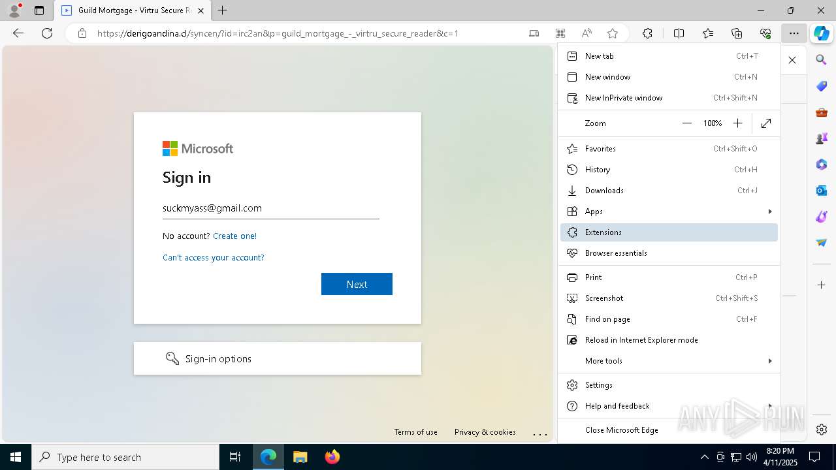The width and height of the screenshot is (836, 470).
Task: Open History from the menu
Action: coord(669,170)
